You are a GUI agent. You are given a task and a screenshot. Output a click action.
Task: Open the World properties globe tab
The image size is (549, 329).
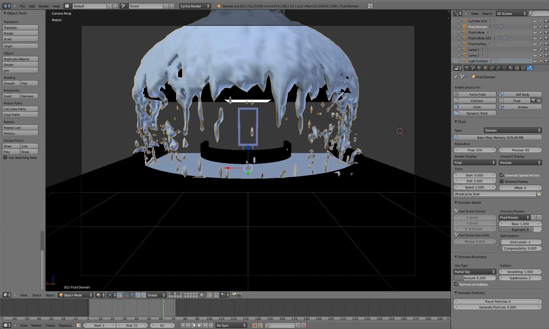point(479,68)
